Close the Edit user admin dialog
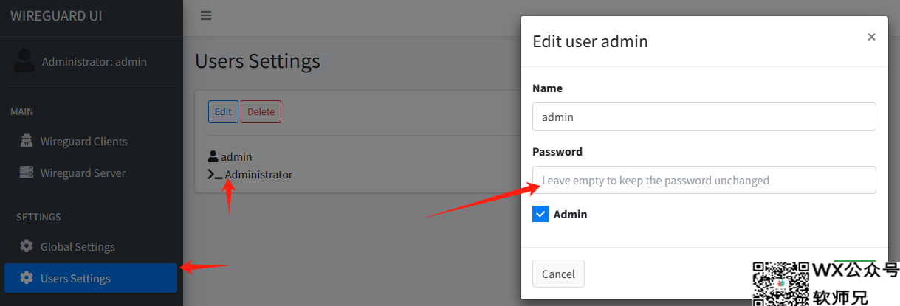 coord(871,37)
